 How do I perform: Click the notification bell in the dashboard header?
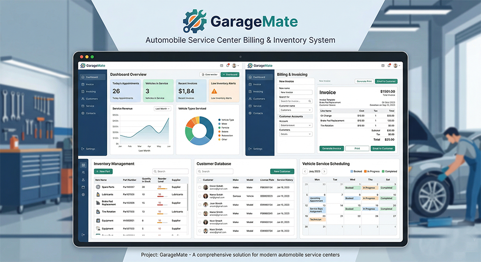[227, 66]
